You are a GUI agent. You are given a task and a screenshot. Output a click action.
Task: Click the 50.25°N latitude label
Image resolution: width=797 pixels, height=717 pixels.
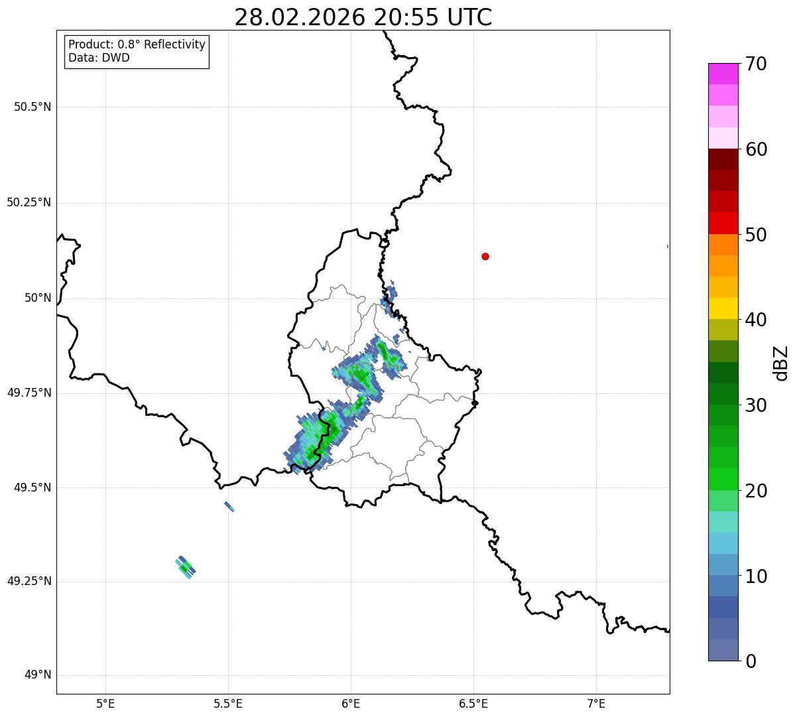coord(29,202)
